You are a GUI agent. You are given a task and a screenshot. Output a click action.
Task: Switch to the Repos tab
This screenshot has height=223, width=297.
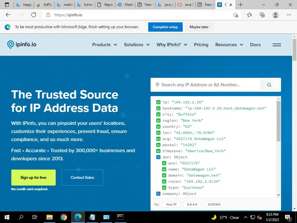105,5
